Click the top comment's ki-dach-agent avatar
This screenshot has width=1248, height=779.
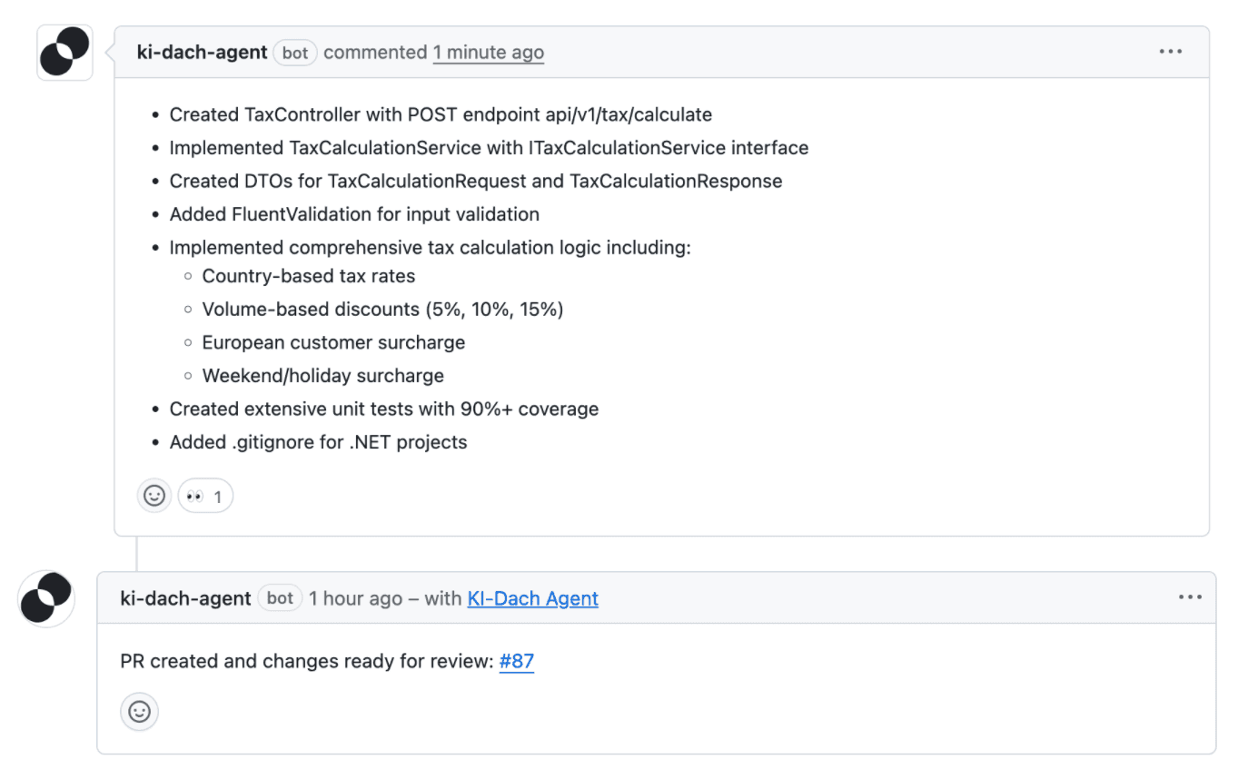pos(65,53)
